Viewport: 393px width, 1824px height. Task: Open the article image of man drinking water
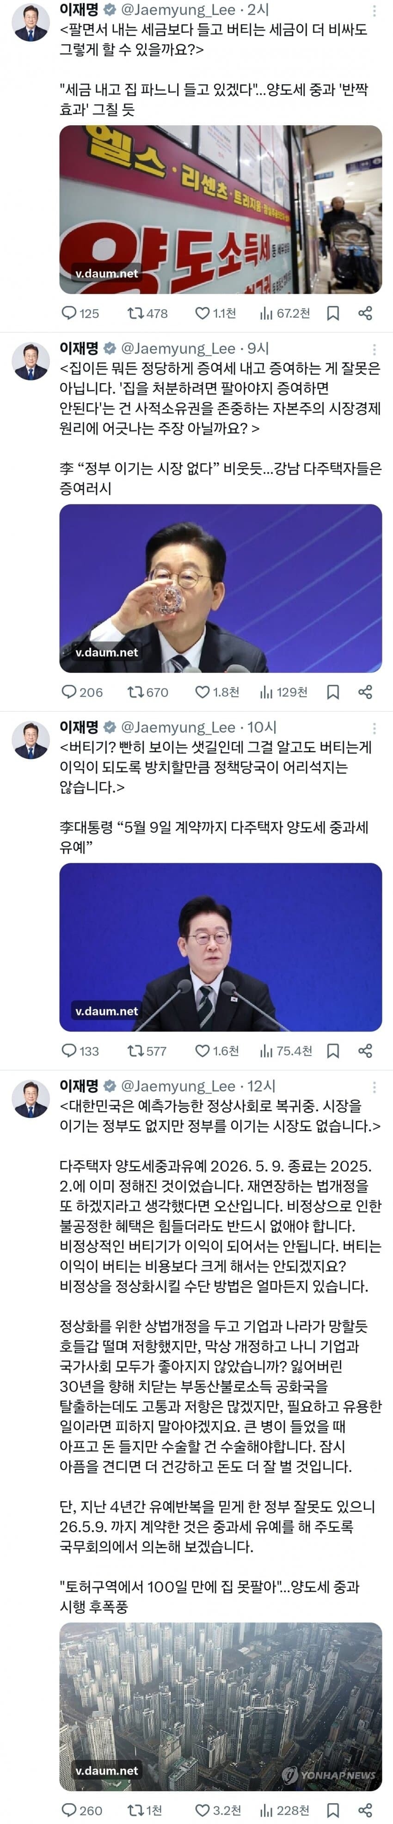coord(220,589)
